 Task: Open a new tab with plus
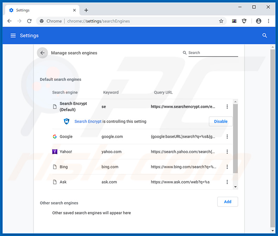click(86, 10)
